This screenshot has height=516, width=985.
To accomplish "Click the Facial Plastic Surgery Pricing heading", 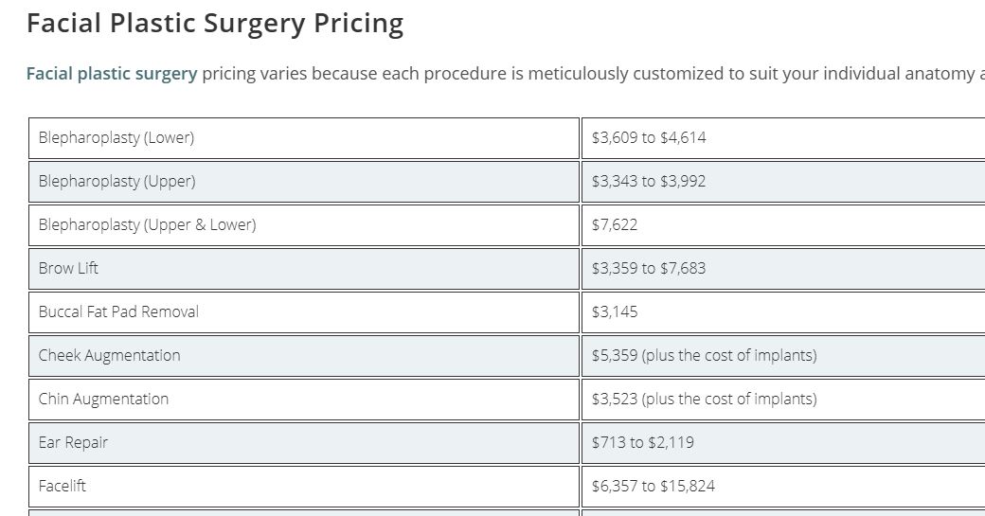I will point(215,24).
